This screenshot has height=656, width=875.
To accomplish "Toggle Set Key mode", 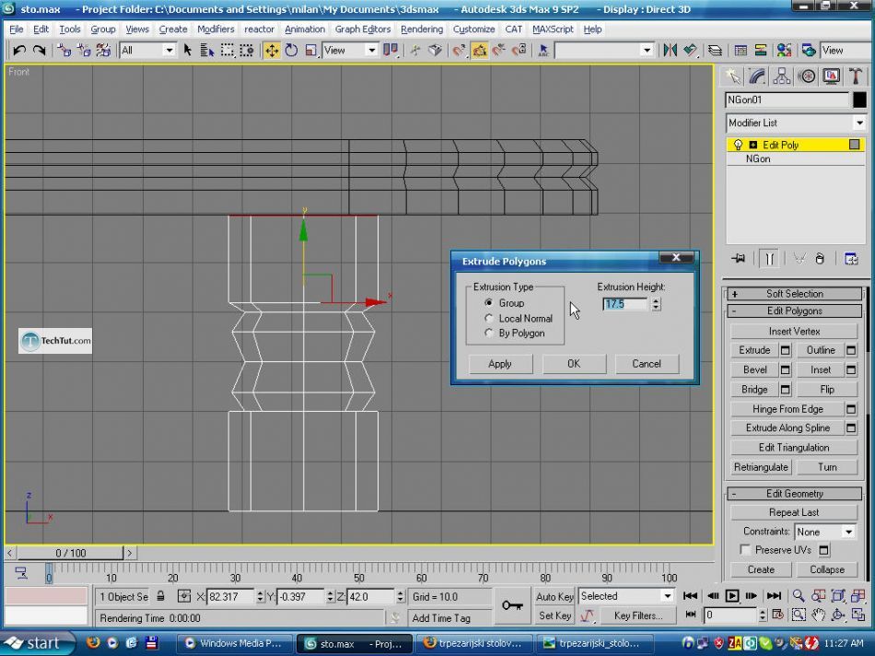I will coord(554,615).
